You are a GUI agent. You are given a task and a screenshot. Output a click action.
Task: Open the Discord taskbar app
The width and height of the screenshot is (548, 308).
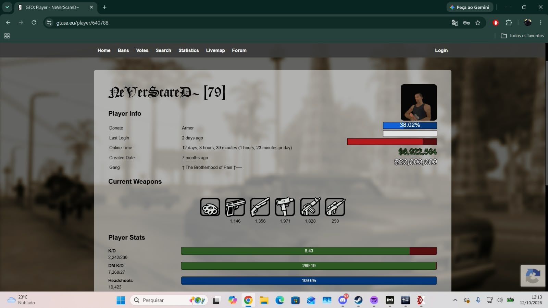point(343,300)
